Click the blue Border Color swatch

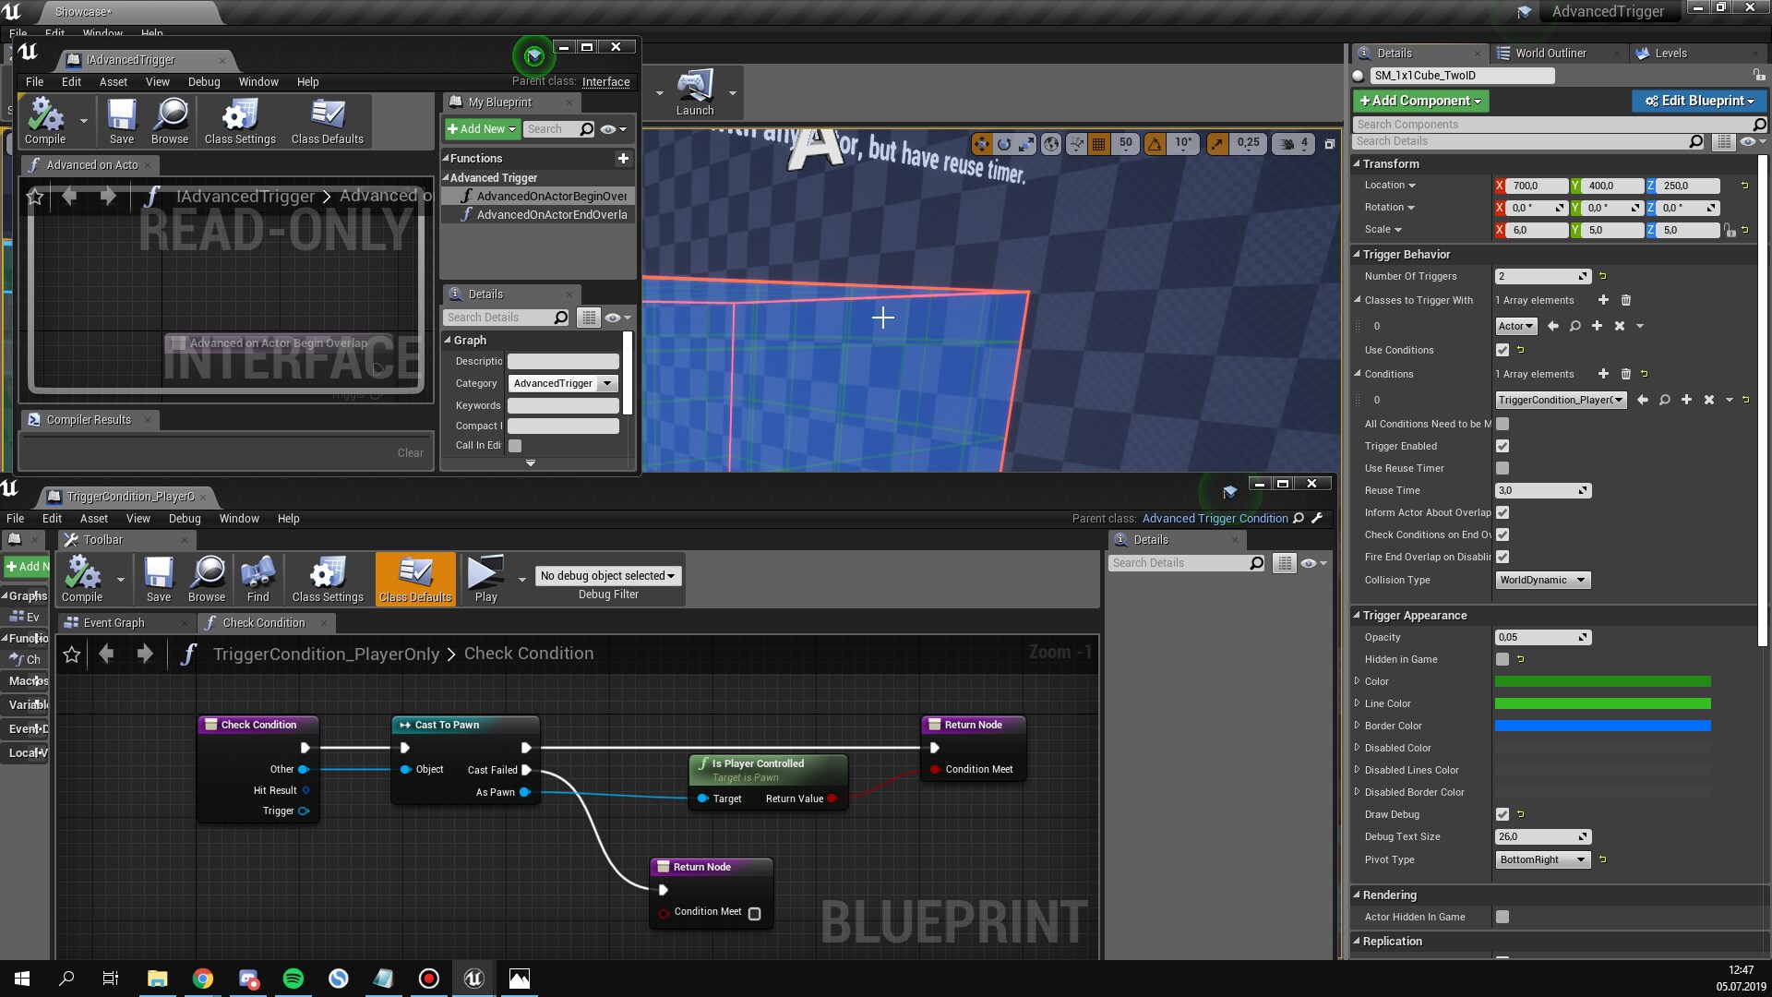[1603, 726]
